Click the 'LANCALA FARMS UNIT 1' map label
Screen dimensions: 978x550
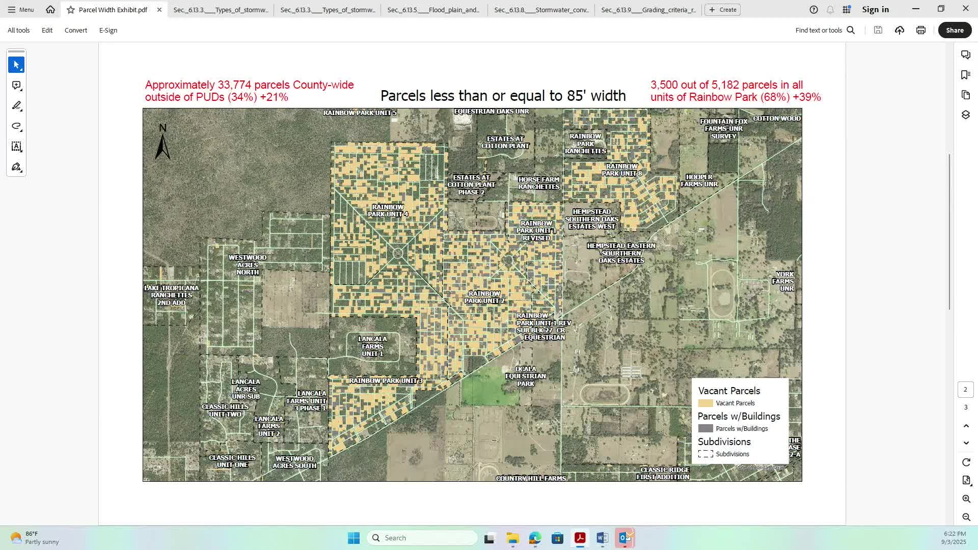[372, 346]
